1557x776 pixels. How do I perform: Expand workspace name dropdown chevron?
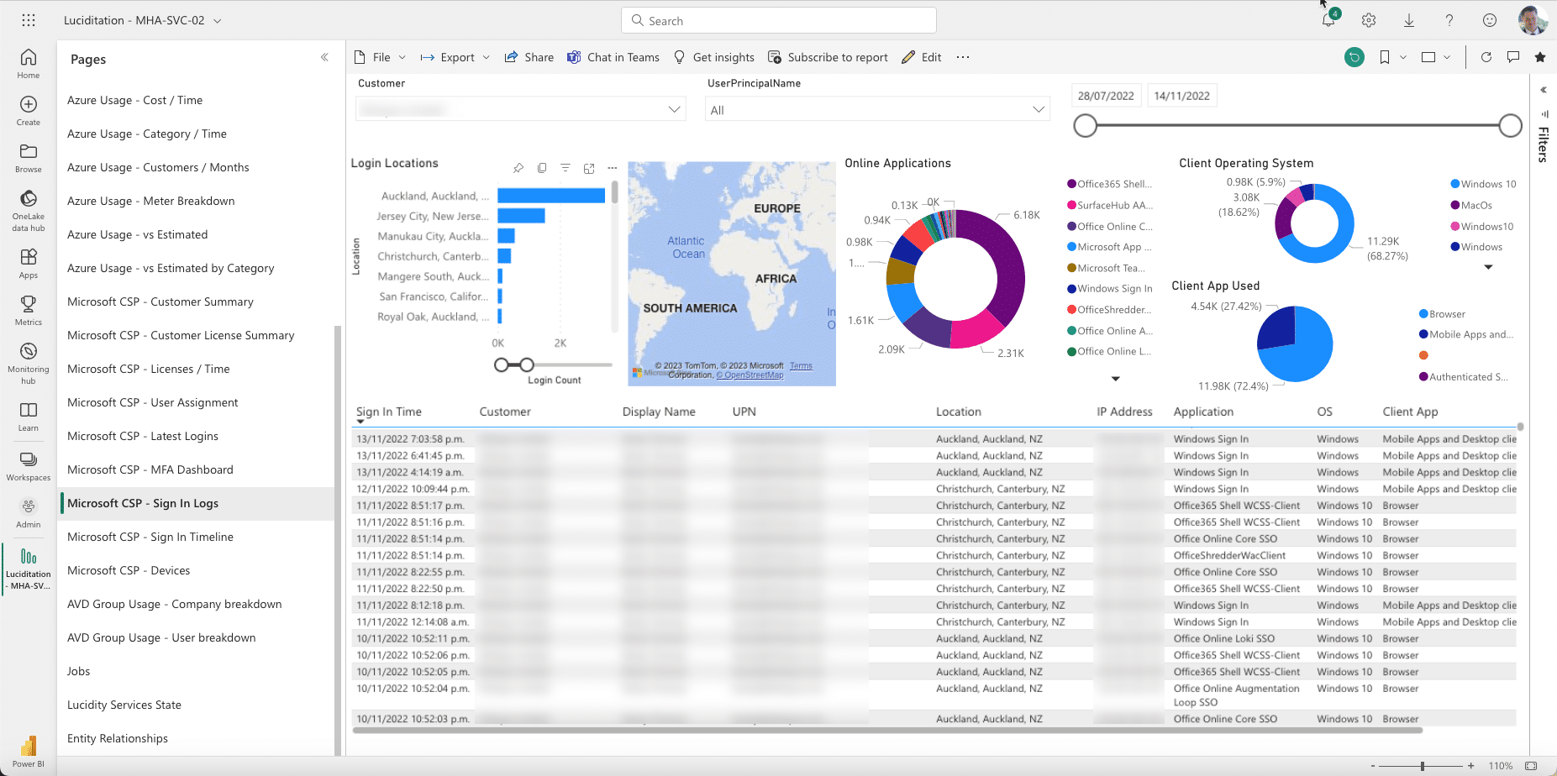(x=218, y=20)
